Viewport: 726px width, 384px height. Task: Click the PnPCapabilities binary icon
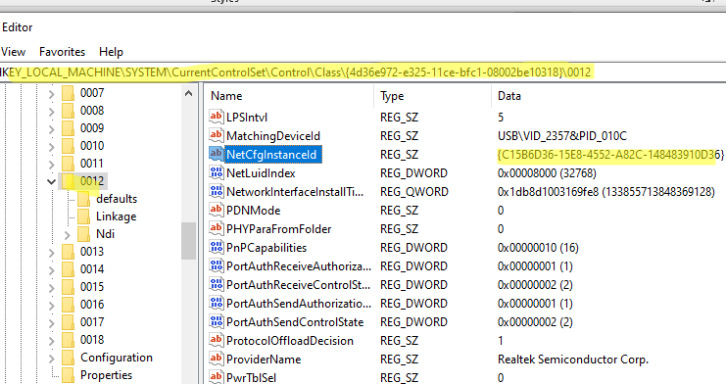(x=216, y=247)
